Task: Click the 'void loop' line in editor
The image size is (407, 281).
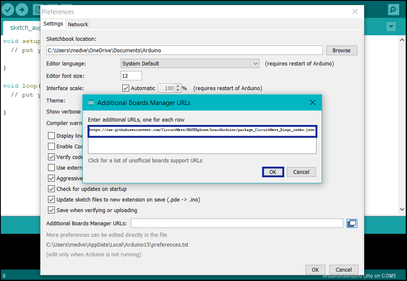Action: 22,86
